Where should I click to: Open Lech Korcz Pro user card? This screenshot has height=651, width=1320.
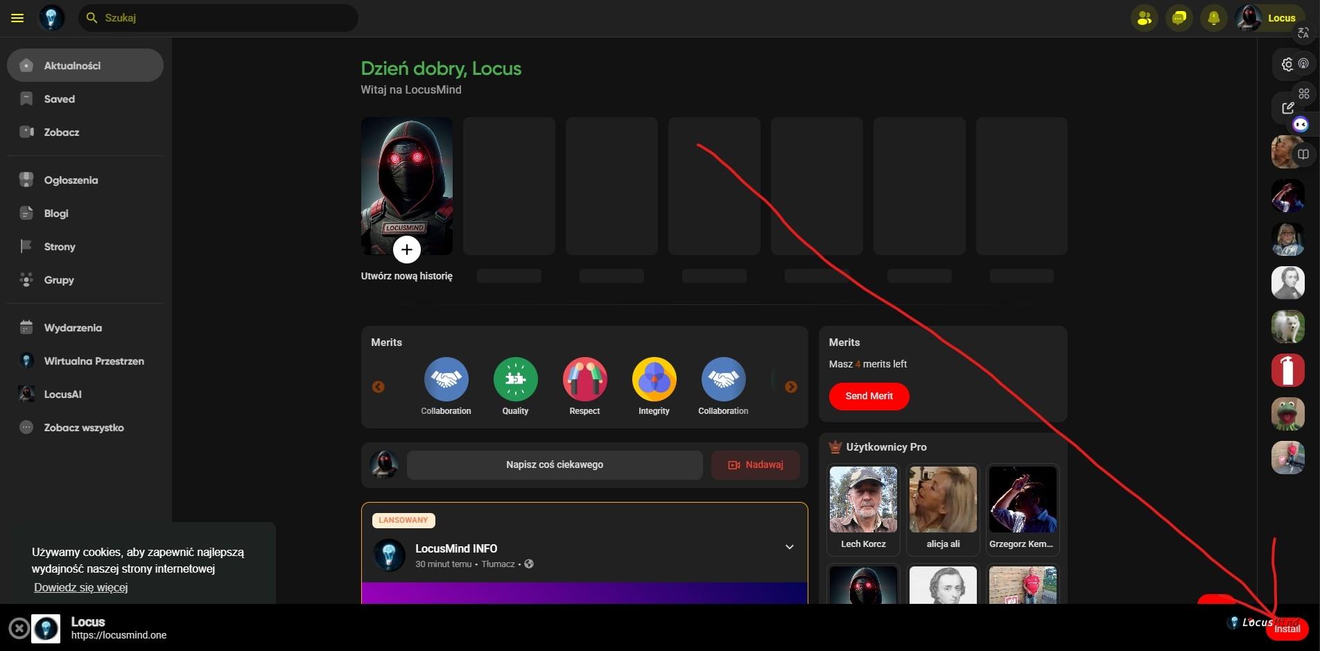(863, 510)
